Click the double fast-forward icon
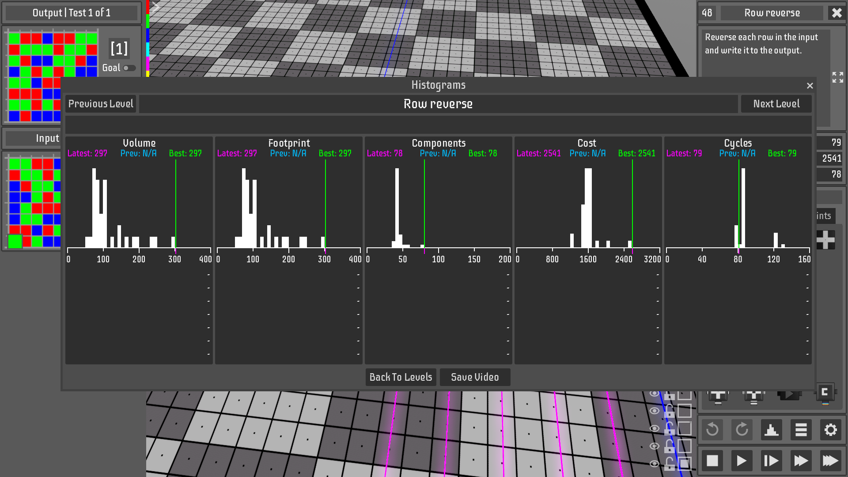 (801, 461)
